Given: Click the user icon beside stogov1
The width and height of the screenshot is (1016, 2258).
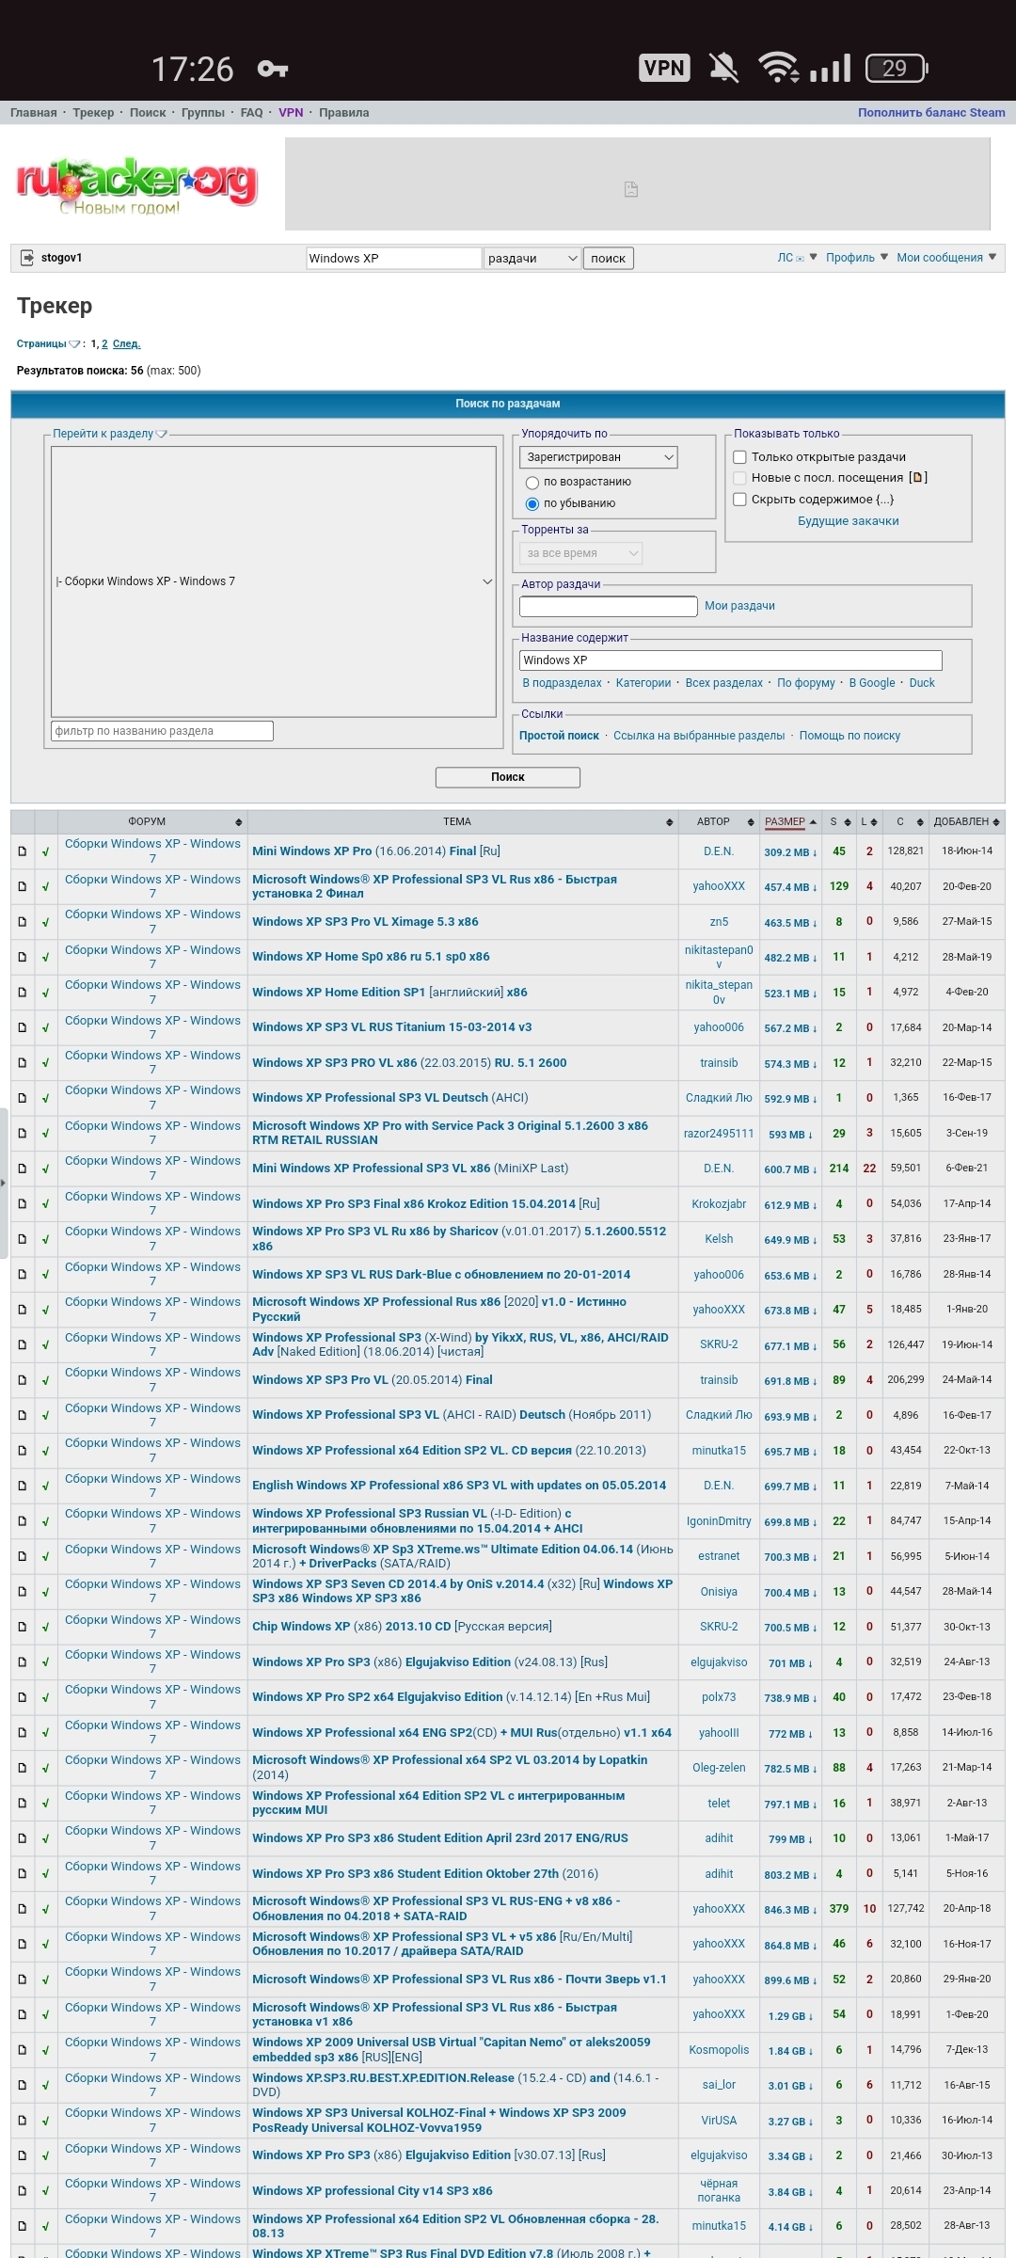Looking at the screenshot, I should [x=25, y=258].
